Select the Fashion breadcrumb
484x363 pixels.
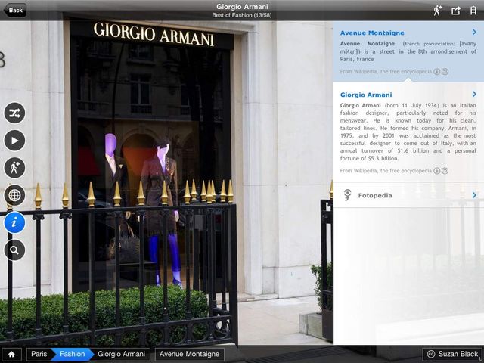tap(73, 354)
